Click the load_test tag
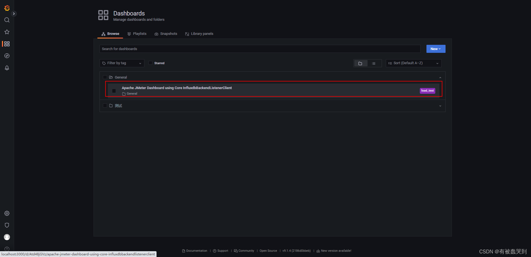 pos(428,91)
